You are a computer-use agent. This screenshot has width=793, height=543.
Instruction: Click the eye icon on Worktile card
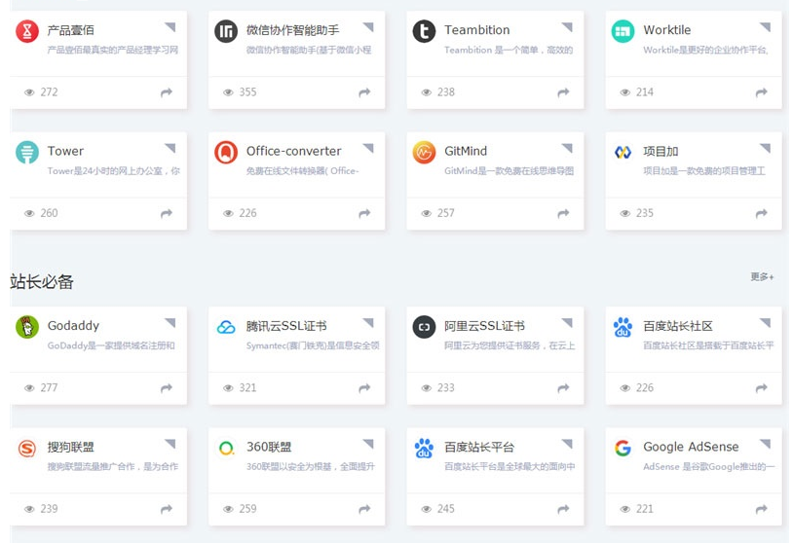coord(625,92)
